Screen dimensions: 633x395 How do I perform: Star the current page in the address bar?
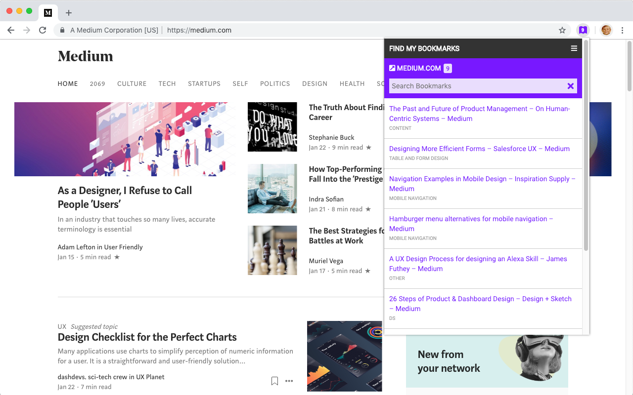(562, 30)
